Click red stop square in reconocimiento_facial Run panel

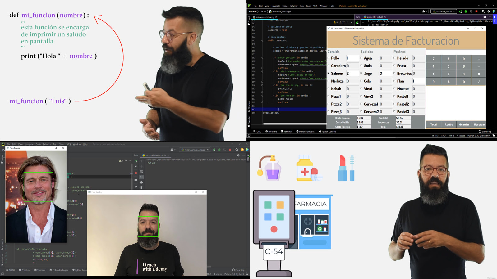click(x=136, y=173)
